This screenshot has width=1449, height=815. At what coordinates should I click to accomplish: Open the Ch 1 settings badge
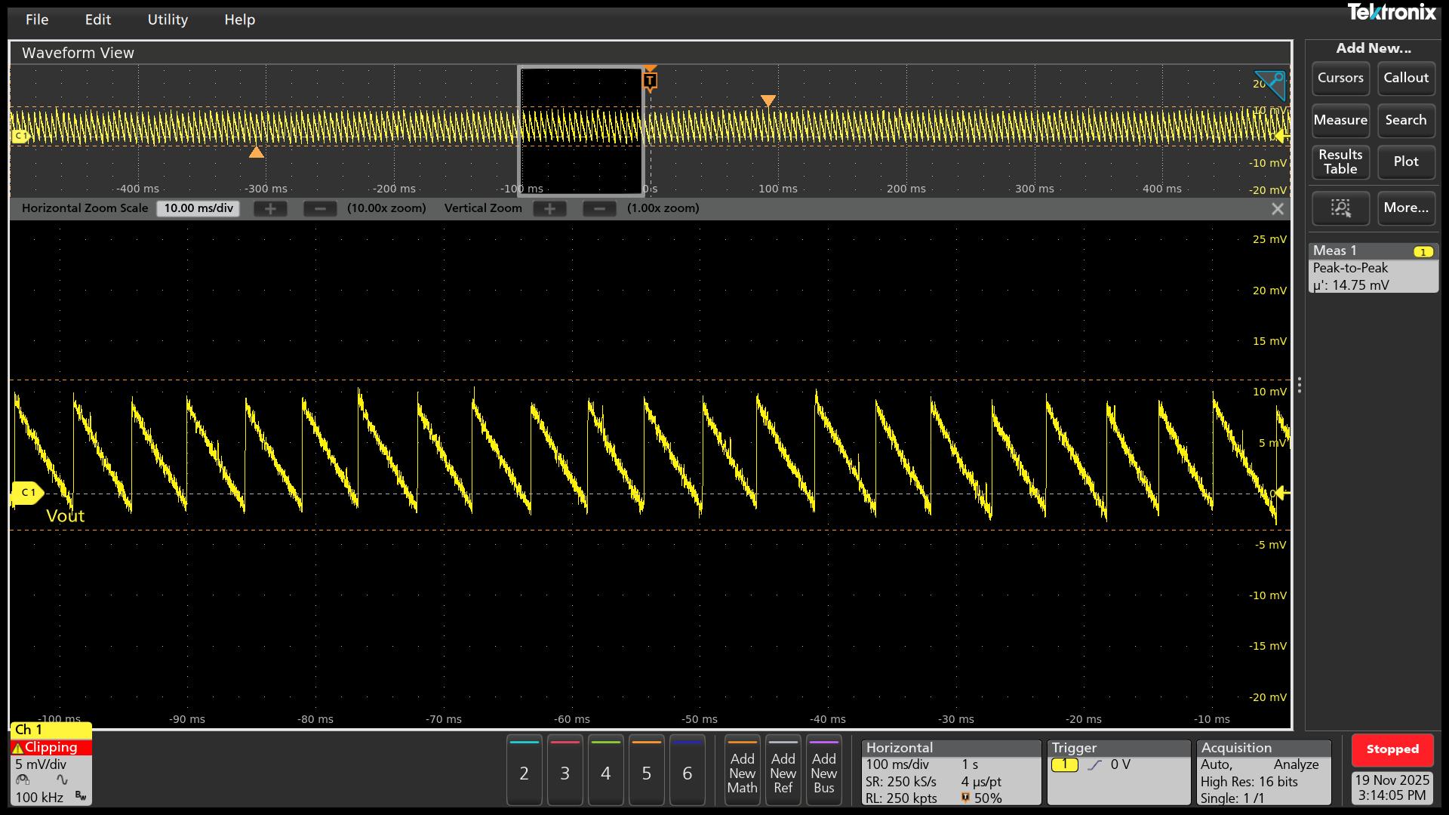pos(51,764)
